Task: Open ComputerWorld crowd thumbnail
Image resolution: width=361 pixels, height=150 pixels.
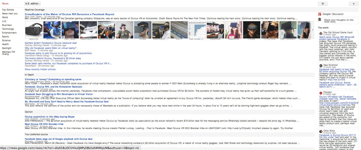Action: click(x=107, y=30)
